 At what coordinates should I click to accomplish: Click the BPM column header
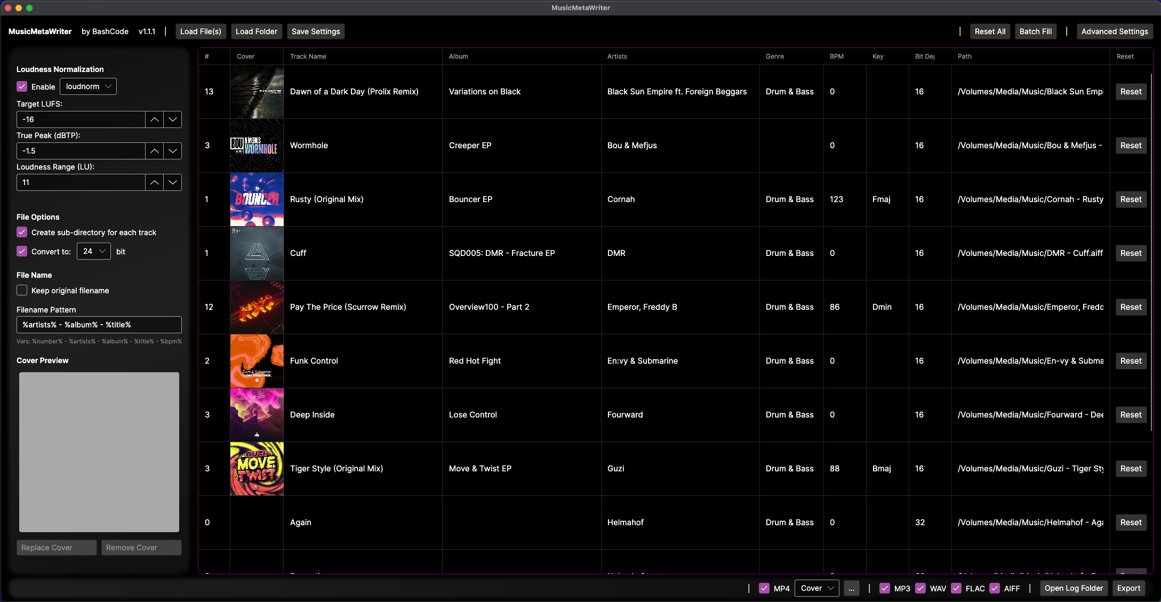click(837, 57)
